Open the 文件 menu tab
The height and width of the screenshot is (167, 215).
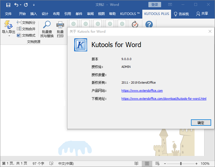coord(8,14)
